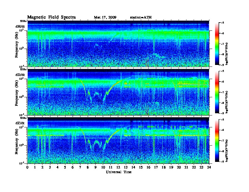Click the hour 5 tick label on time axis
This screenshot has height=192, width=249.
pyautogui.click(x=65, y=167)
